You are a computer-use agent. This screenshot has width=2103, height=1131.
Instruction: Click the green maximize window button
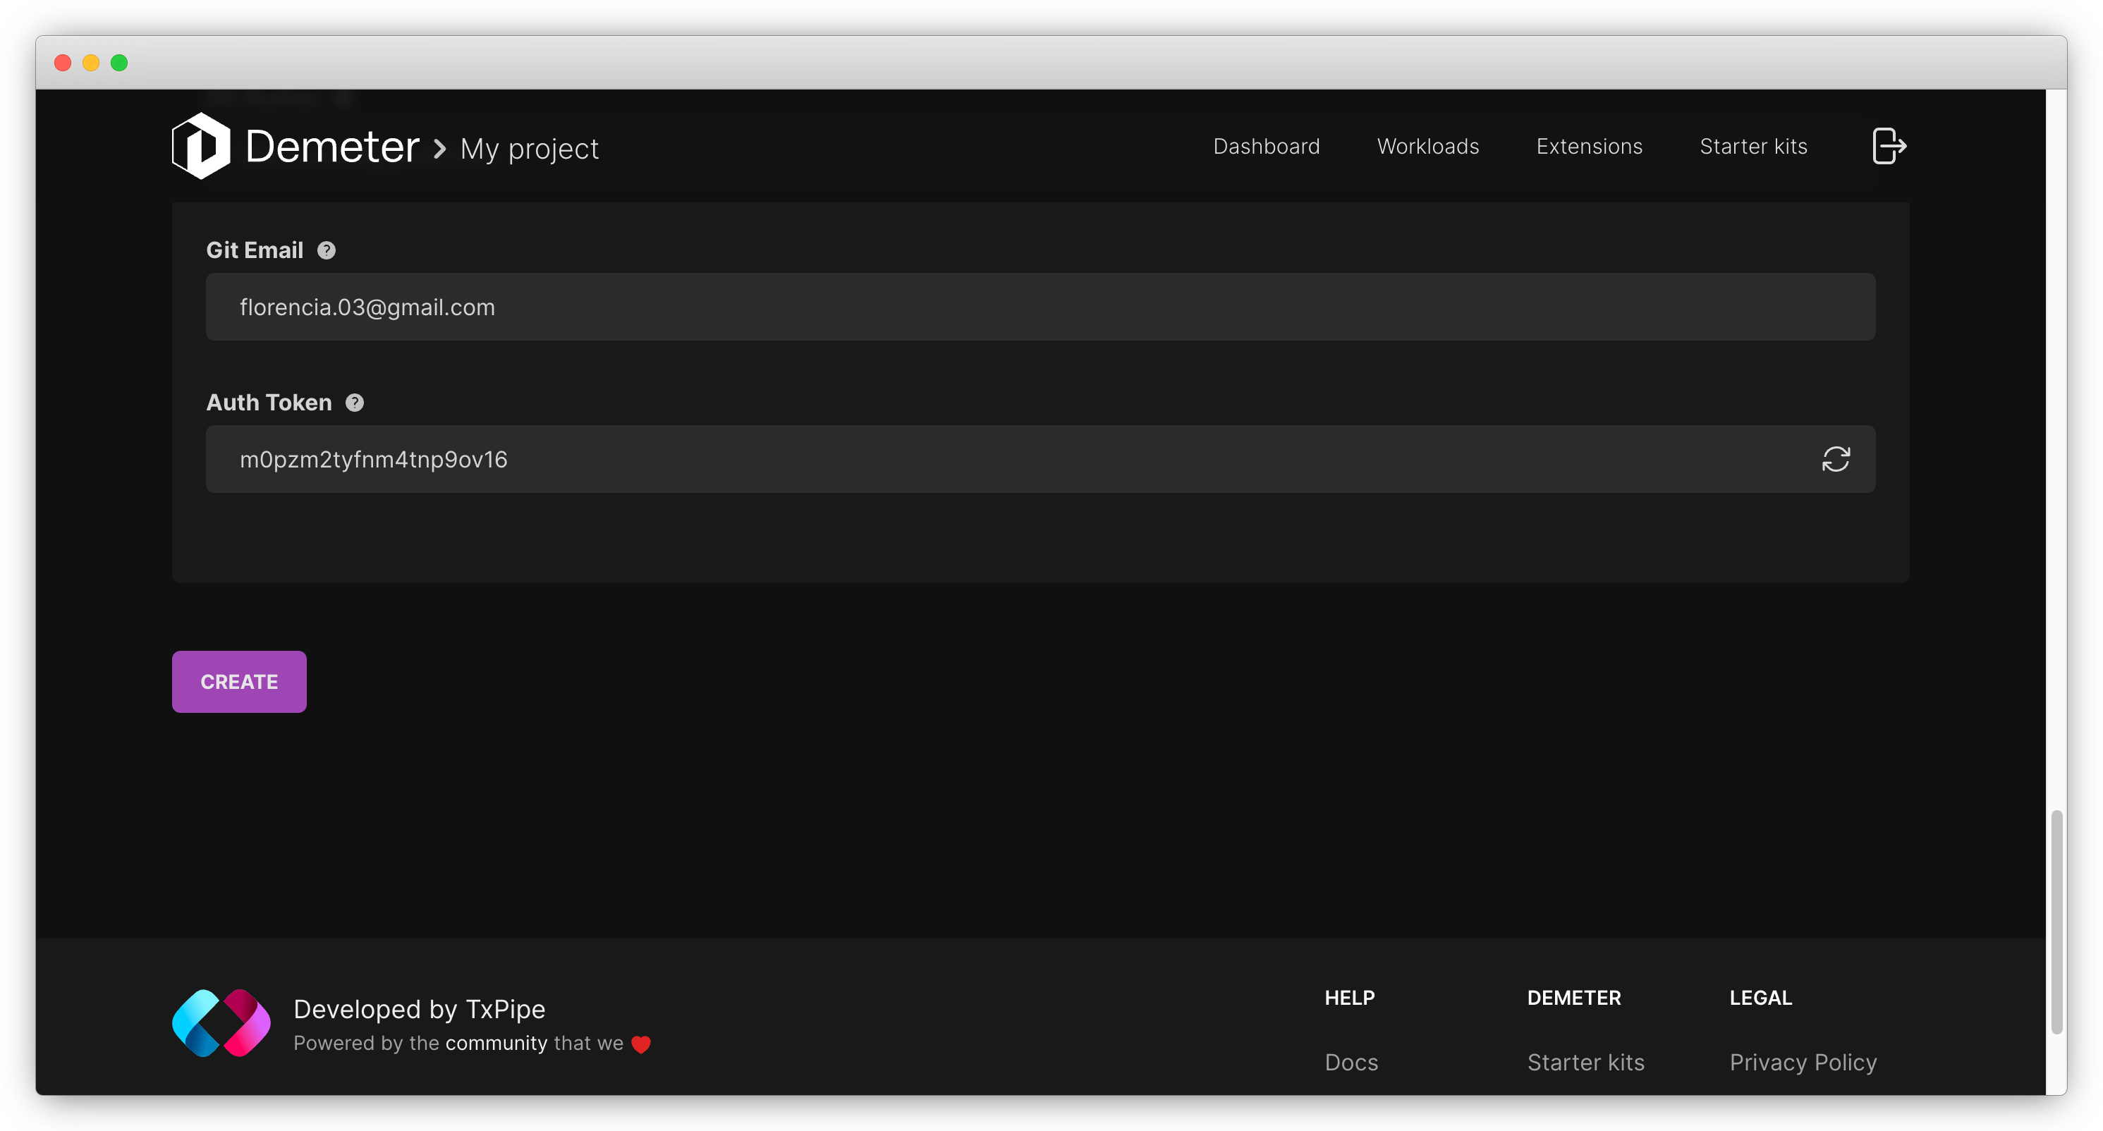(119, 63)
